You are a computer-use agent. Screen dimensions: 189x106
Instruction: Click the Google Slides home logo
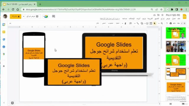pos(185,16)
